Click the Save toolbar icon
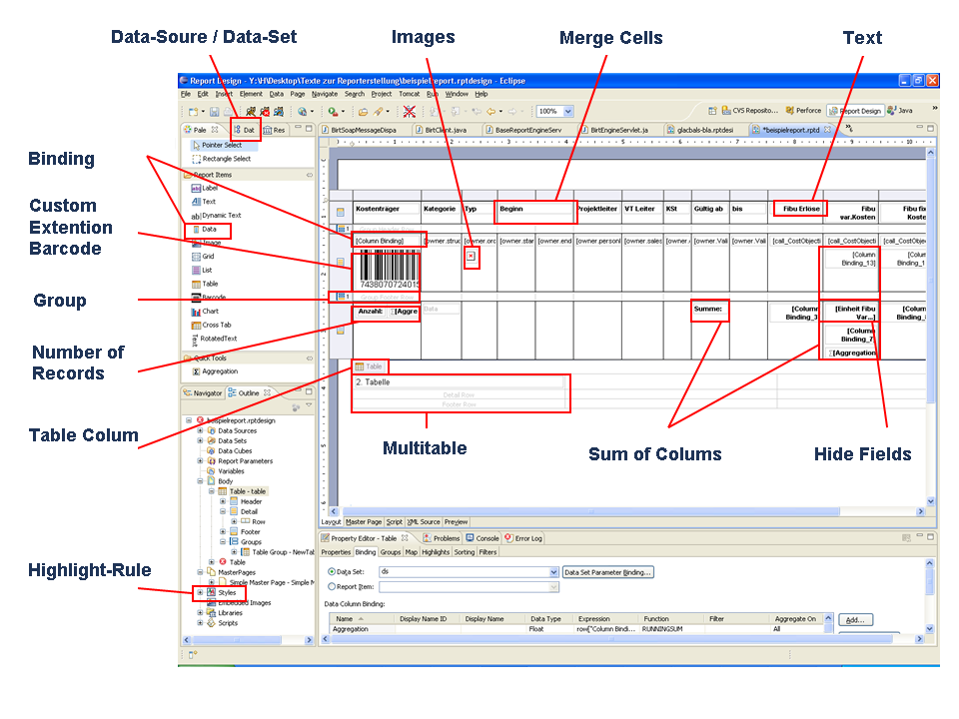The width and height of the screenshot is (959, 719). click(214, 111)
